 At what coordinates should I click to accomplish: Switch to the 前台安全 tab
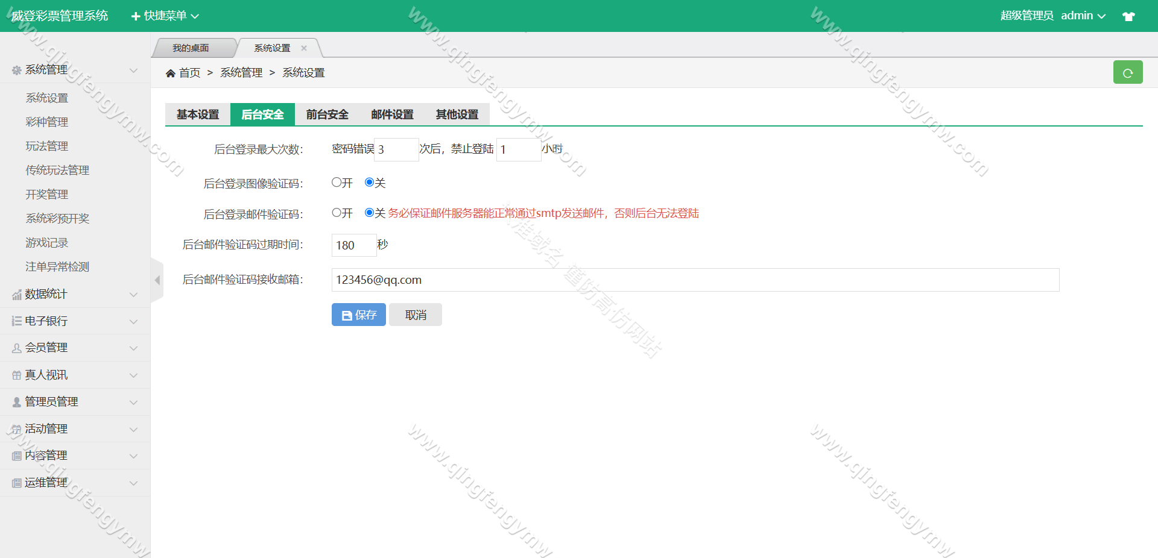click(x=327, y=114)
